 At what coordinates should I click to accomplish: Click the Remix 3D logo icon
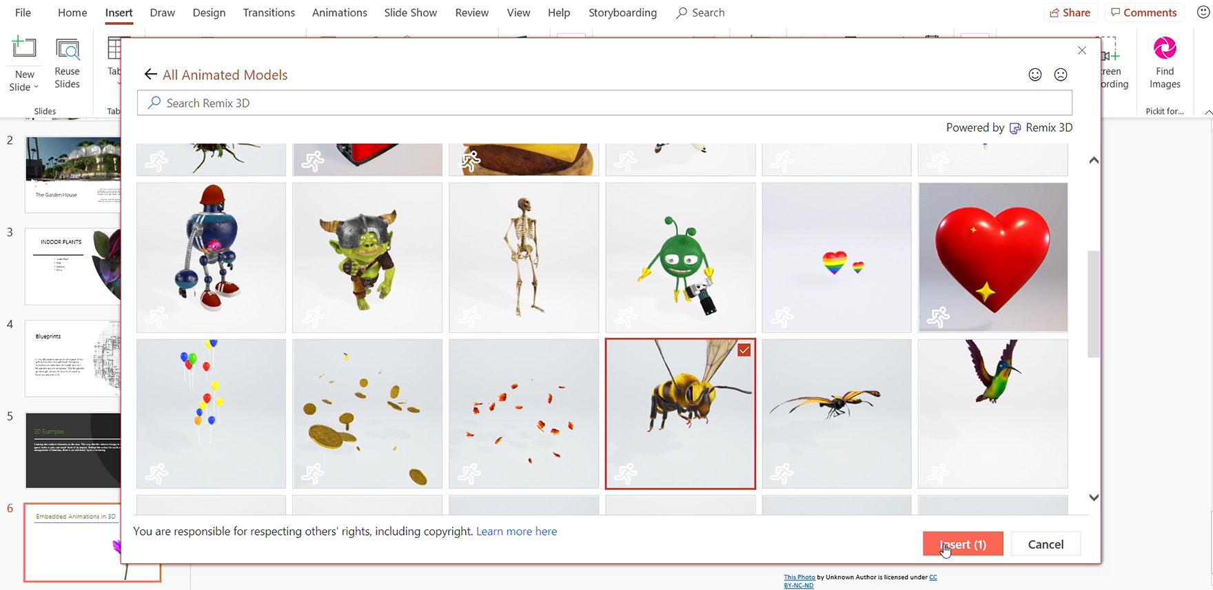1015,128
